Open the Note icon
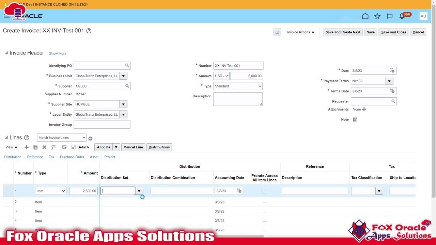The image size is (436, 245). (355, 119)
